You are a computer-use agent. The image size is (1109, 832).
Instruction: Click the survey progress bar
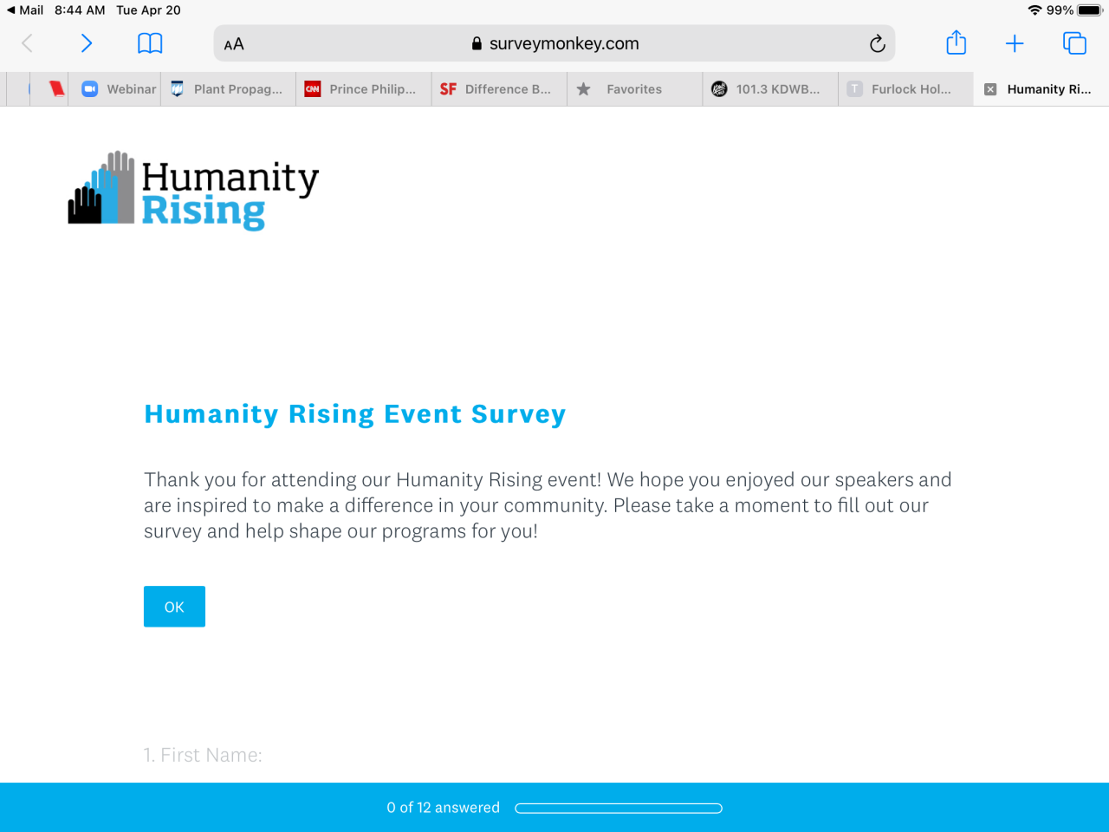pos(618,809)
